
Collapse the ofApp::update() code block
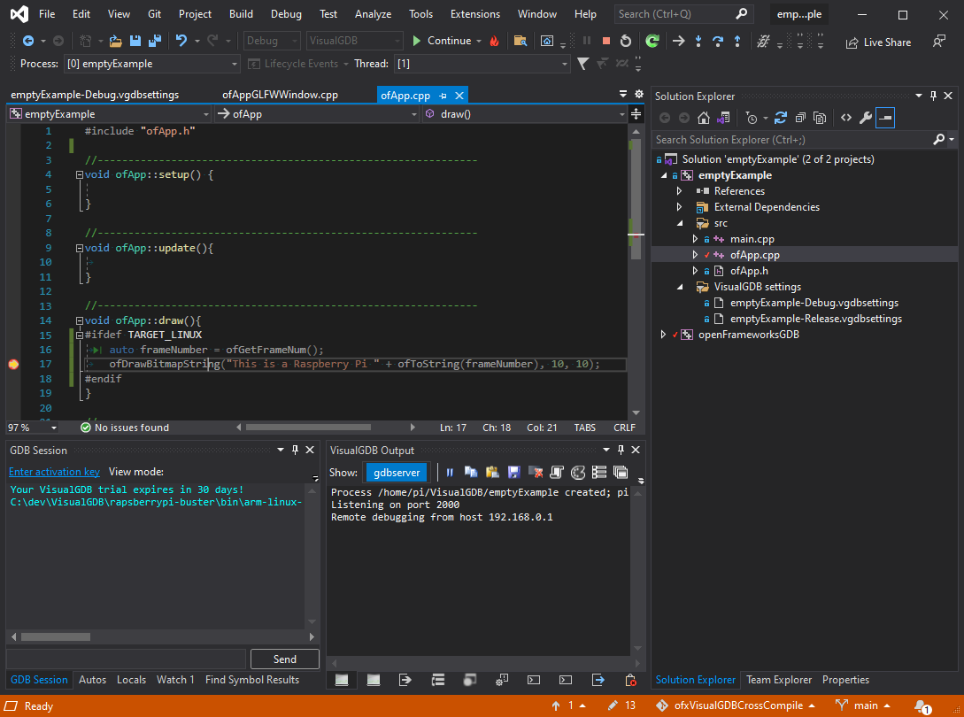[80, 248]
